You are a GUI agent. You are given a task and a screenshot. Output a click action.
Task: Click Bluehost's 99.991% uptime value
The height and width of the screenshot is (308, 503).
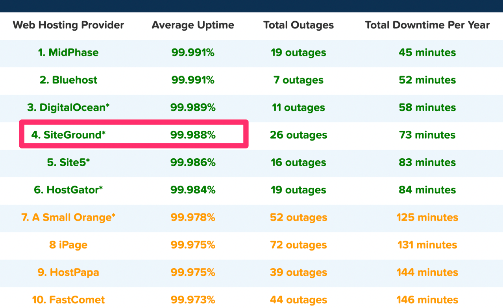coord(193,80)
